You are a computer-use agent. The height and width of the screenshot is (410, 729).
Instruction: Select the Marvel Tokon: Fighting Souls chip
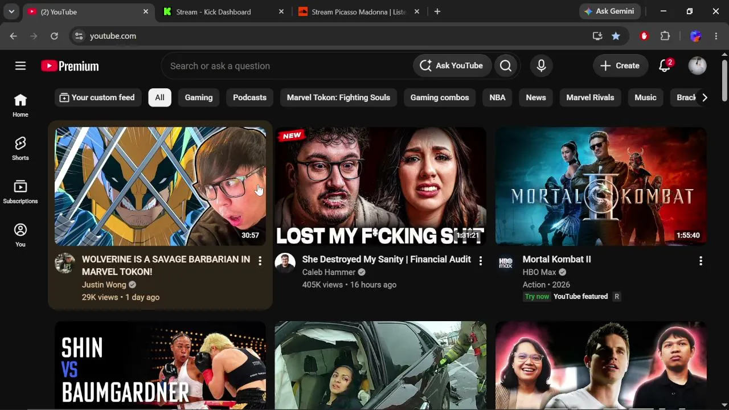(338, 97)
